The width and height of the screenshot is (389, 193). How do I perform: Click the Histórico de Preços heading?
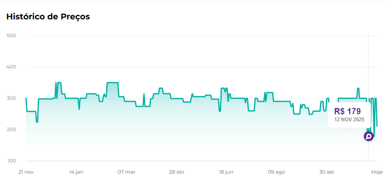[x=48, y=17]
